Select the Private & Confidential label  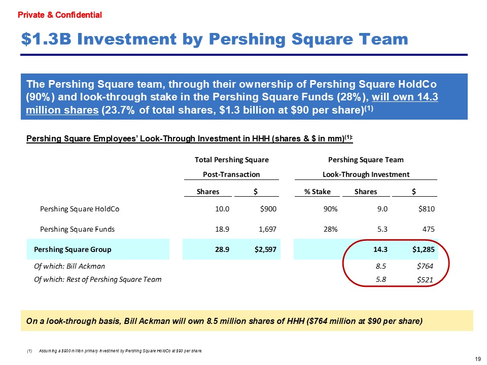coord(60,15)
